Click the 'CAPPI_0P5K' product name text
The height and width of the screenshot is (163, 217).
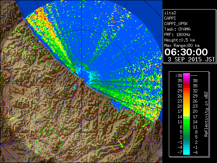[x=176, y=24]
